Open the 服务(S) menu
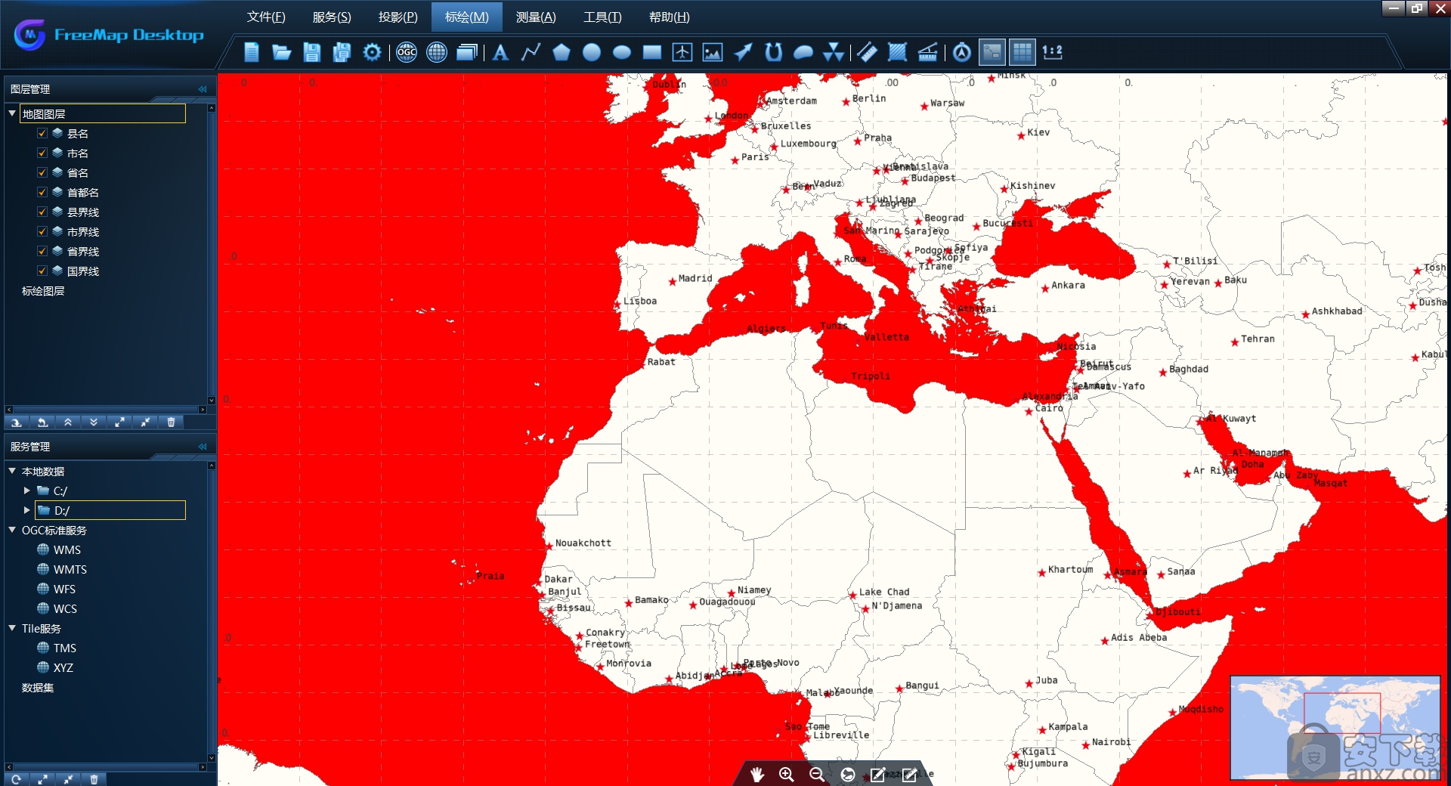The height and width of the screenshot is (786, 1451). 332,17
